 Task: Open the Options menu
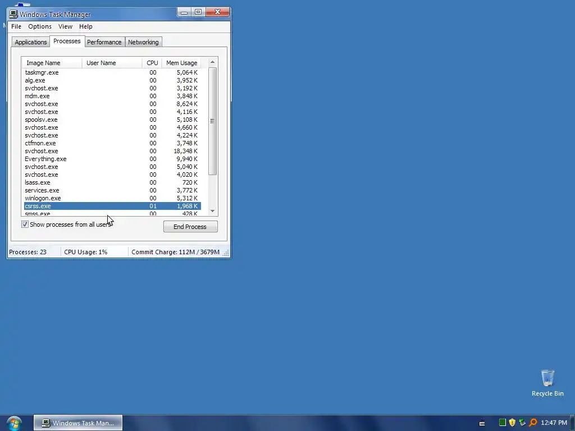40,26
